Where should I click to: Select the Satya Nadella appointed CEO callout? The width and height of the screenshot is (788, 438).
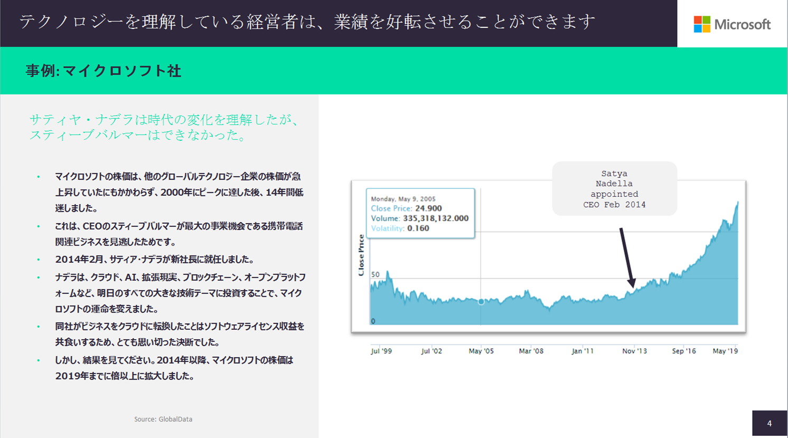pos(614,189)
